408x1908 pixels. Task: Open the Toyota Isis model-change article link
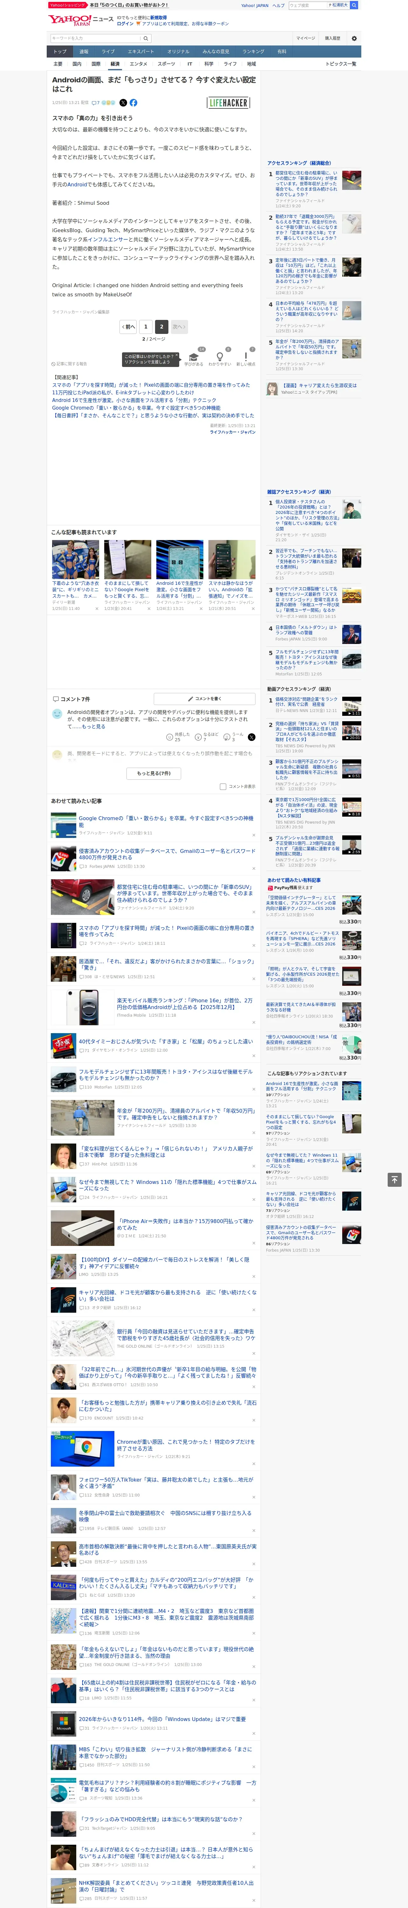point(166,1075)
